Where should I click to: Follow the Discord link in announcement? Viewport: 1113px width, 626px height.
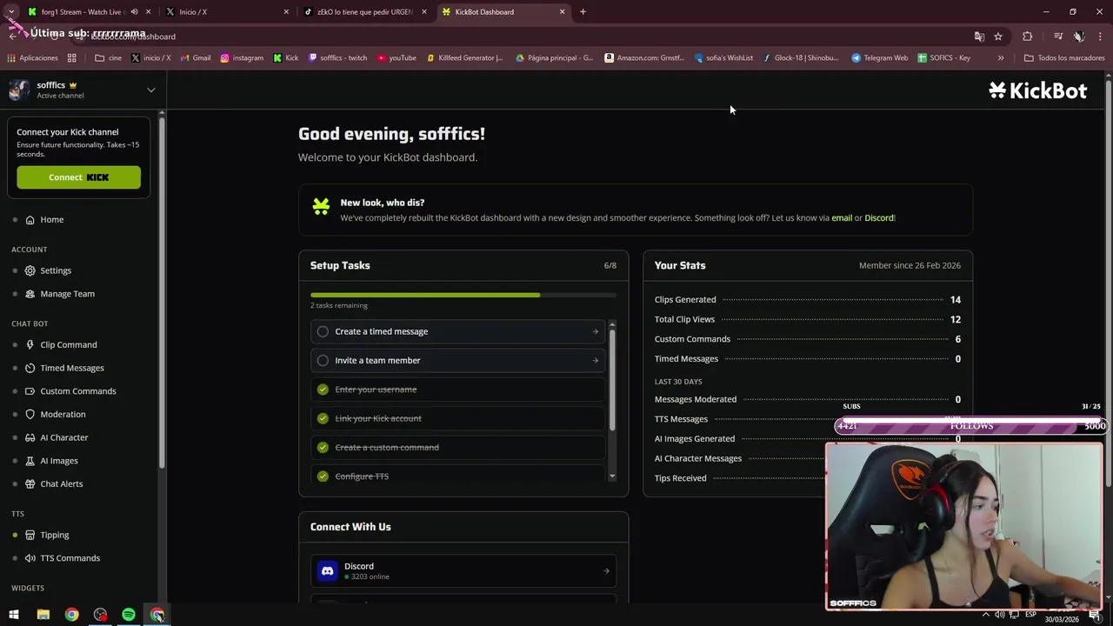click(878, 218)
